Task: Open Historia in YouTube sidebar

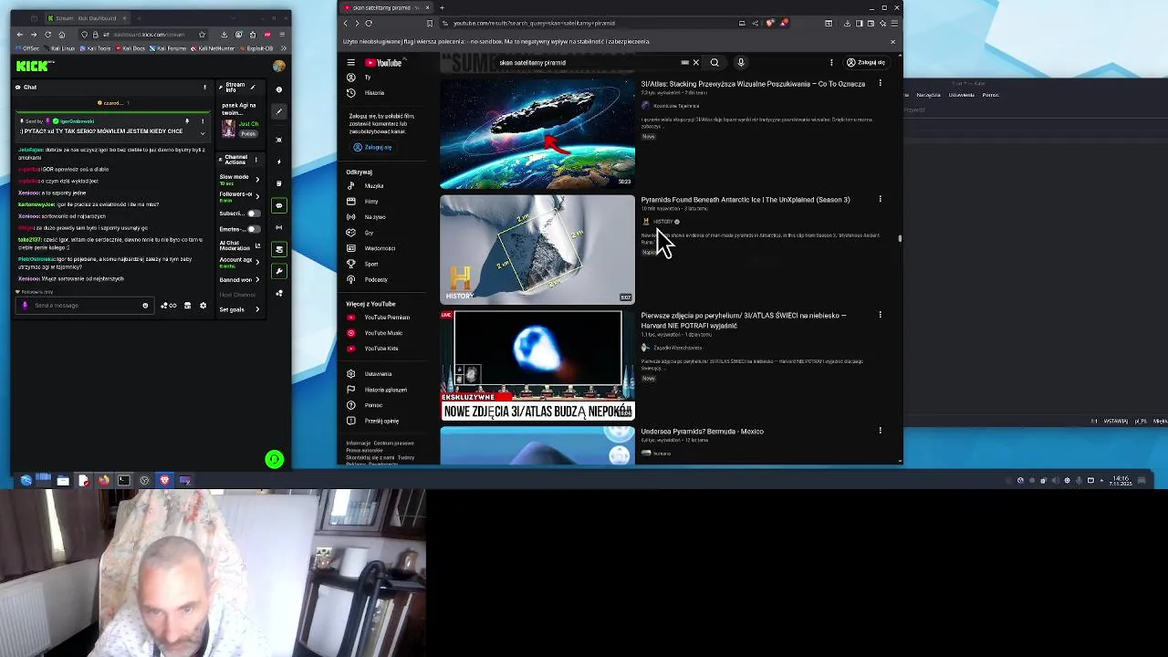Action: (374, 93)
